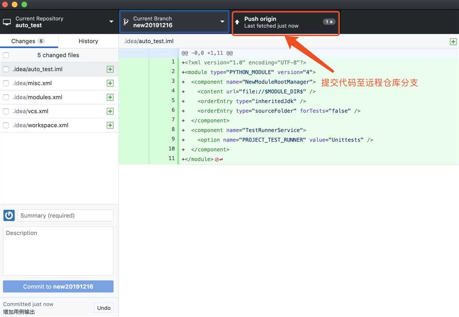Image resolution: width=459 pixels, height=317 pixels.
Task: Check the .idea/workspace.xml file checkbox
Action: [6, 125]
